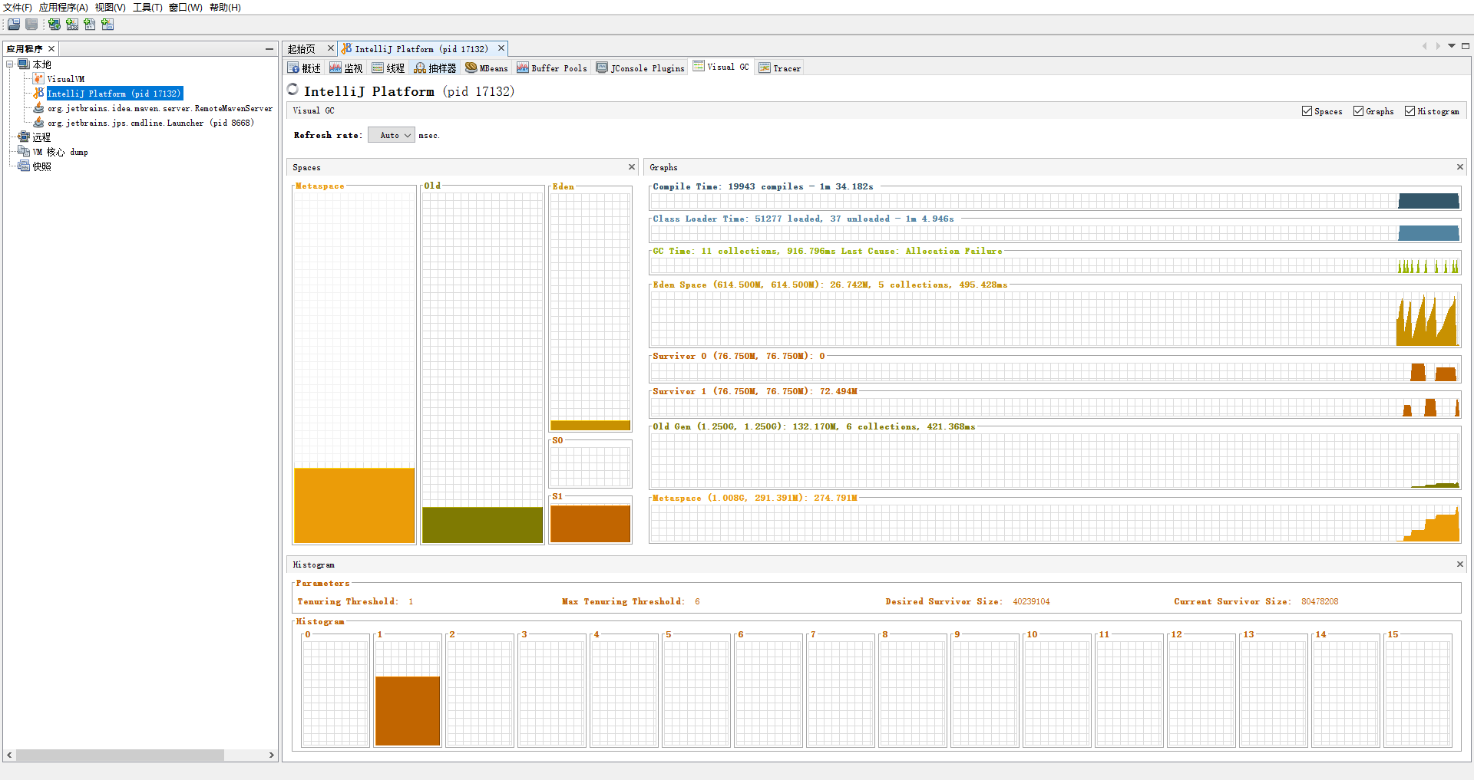Open the Refresh rate Auto dropdown

click(392, 135)
